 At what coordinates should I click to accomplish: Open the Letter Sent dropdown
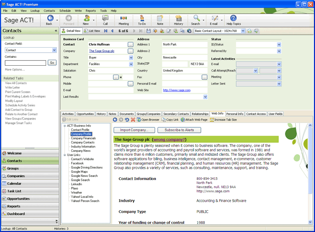pos(279,84)
